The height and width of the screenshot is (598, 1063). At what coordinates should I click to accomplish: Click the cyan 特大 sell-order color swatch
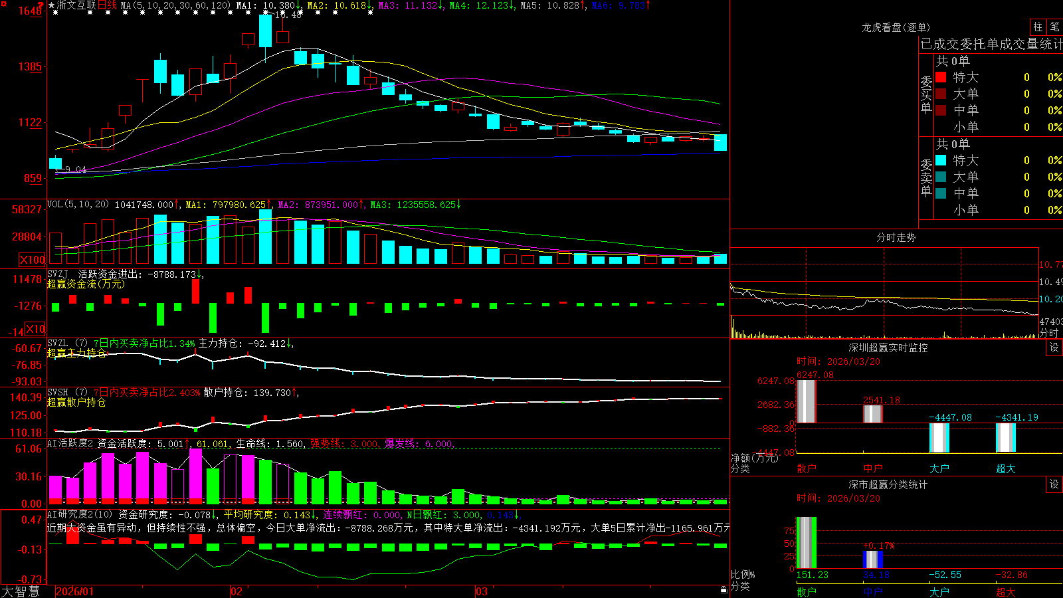(941, 160)
